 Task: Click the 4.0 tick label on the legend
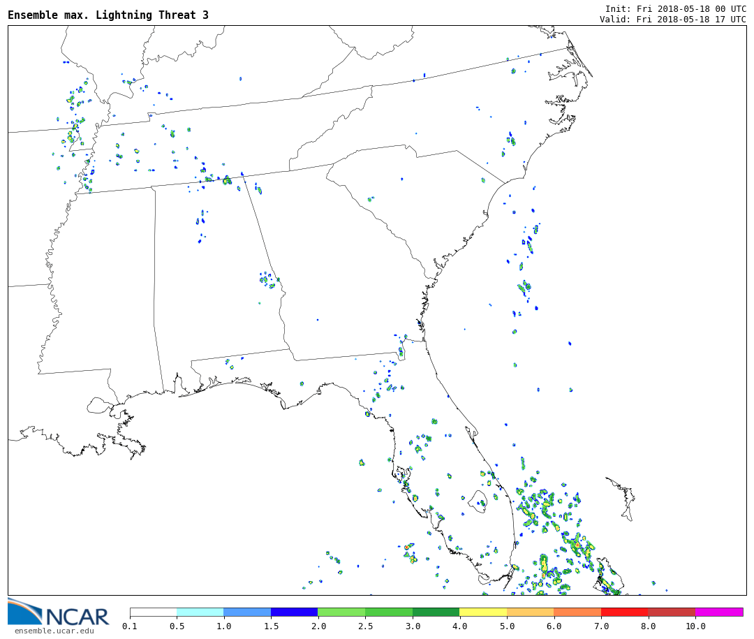pos(459,626)
